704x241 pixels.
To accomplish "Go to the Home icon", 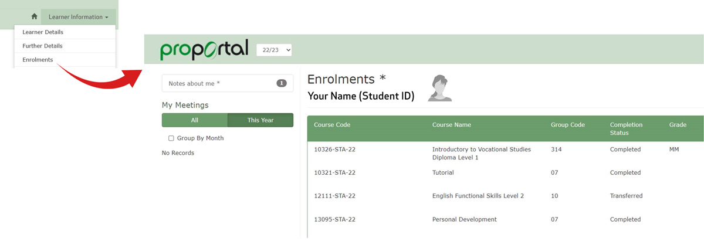I will coord(34,17).
